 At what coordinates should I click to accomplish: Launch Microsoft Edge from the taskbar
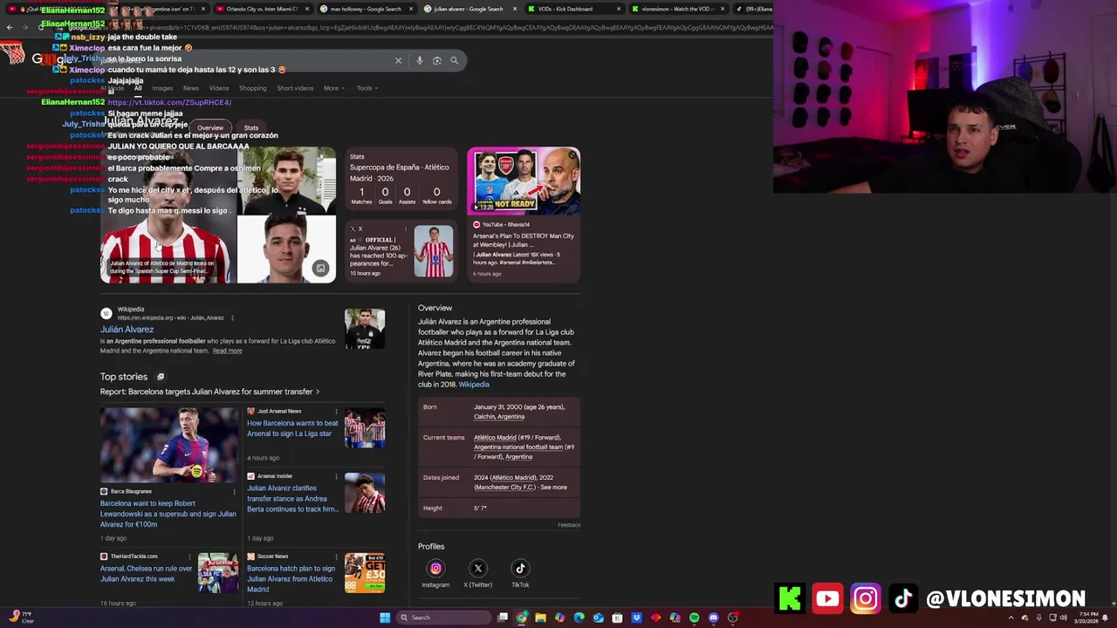tap(579, 618)
